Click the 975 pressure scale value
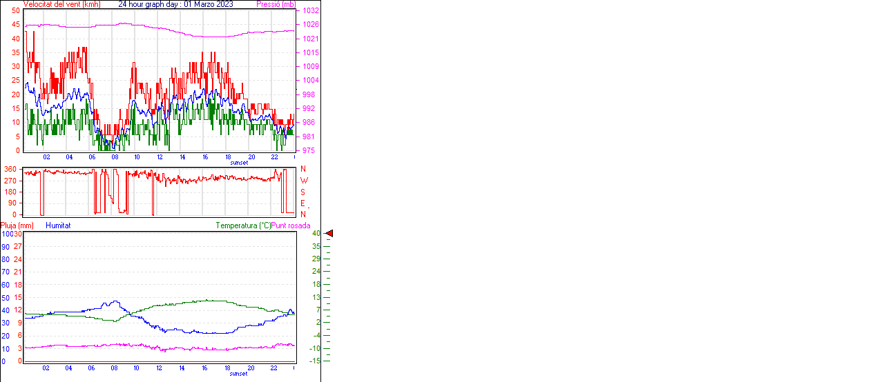The height and width of the screenshot is (382, 884). pos(308,150)
